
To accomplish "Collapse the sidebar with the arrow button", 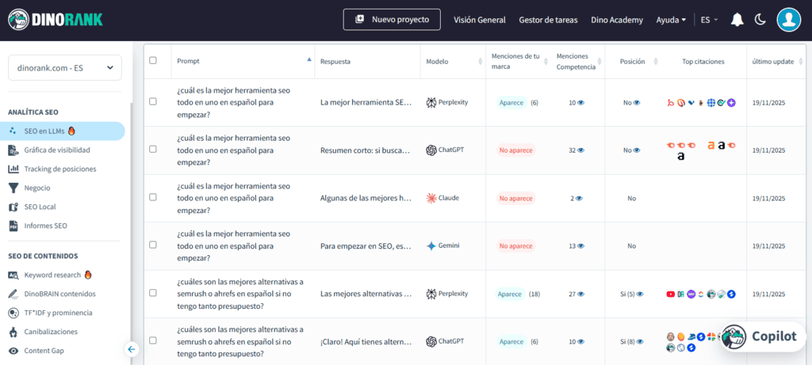I will pyautogui.click(x=131, y=349).
